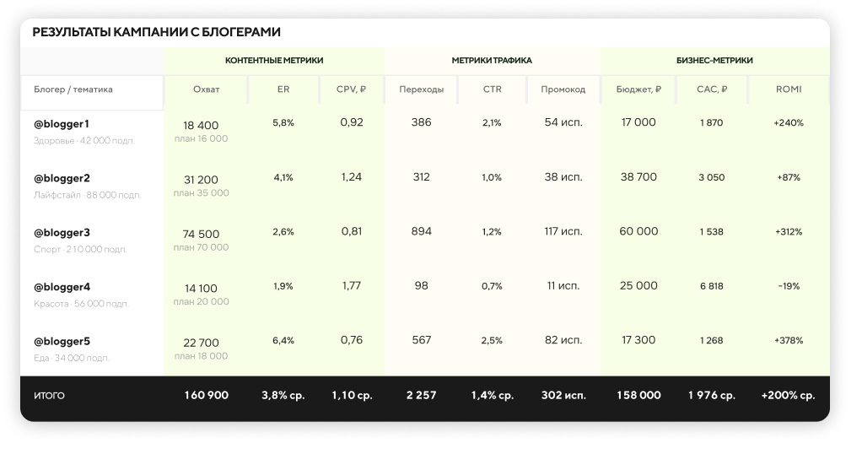The image size is (862, 465).
Task: Click reach value '14 100'
Action: tap(201, 289)
